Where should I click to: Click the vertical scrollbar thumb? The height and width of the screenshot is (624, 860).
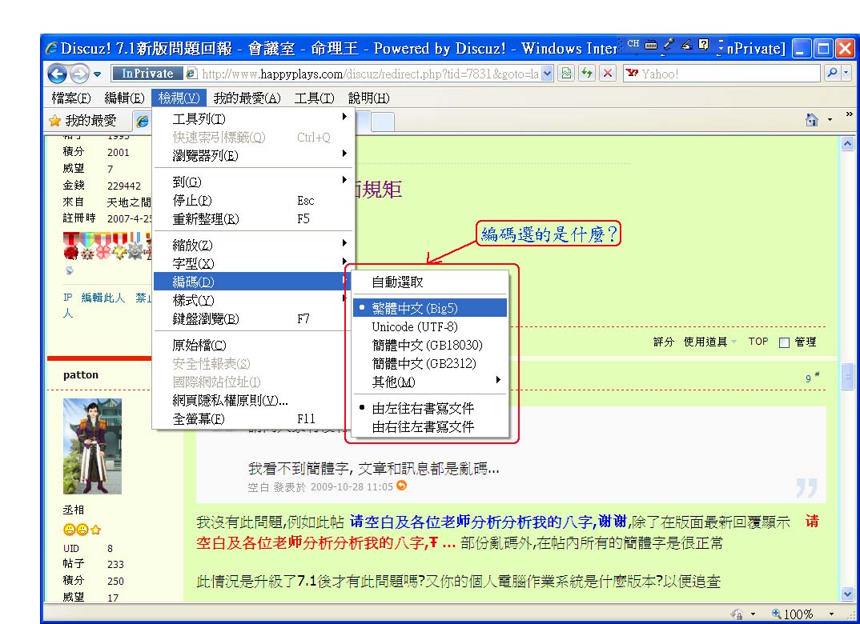coord(848,378)
